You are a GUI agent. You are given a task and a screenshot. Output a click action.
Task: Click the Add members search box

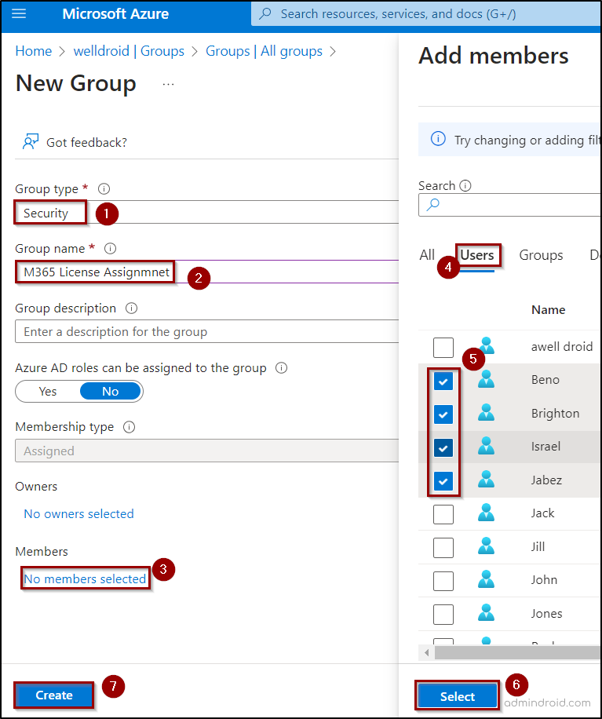[x=510, y=205]
